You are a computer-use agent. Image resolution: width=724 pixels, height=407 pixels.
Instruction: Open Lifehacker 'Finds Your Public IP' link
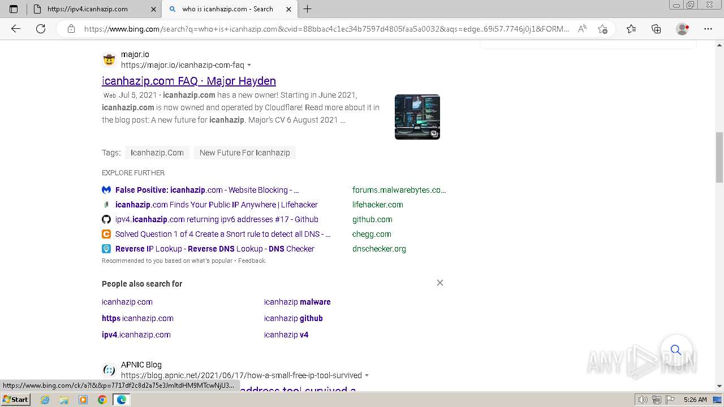point(217,205)
